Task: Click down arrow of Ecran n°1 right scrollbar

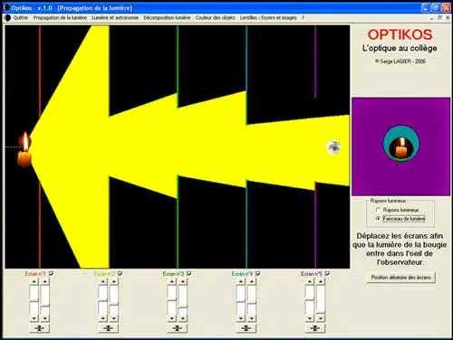Action: 45,318
